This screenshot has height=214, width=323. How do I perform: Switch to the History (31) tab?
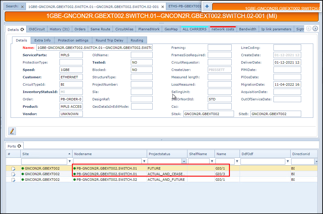tap(60, 29)
